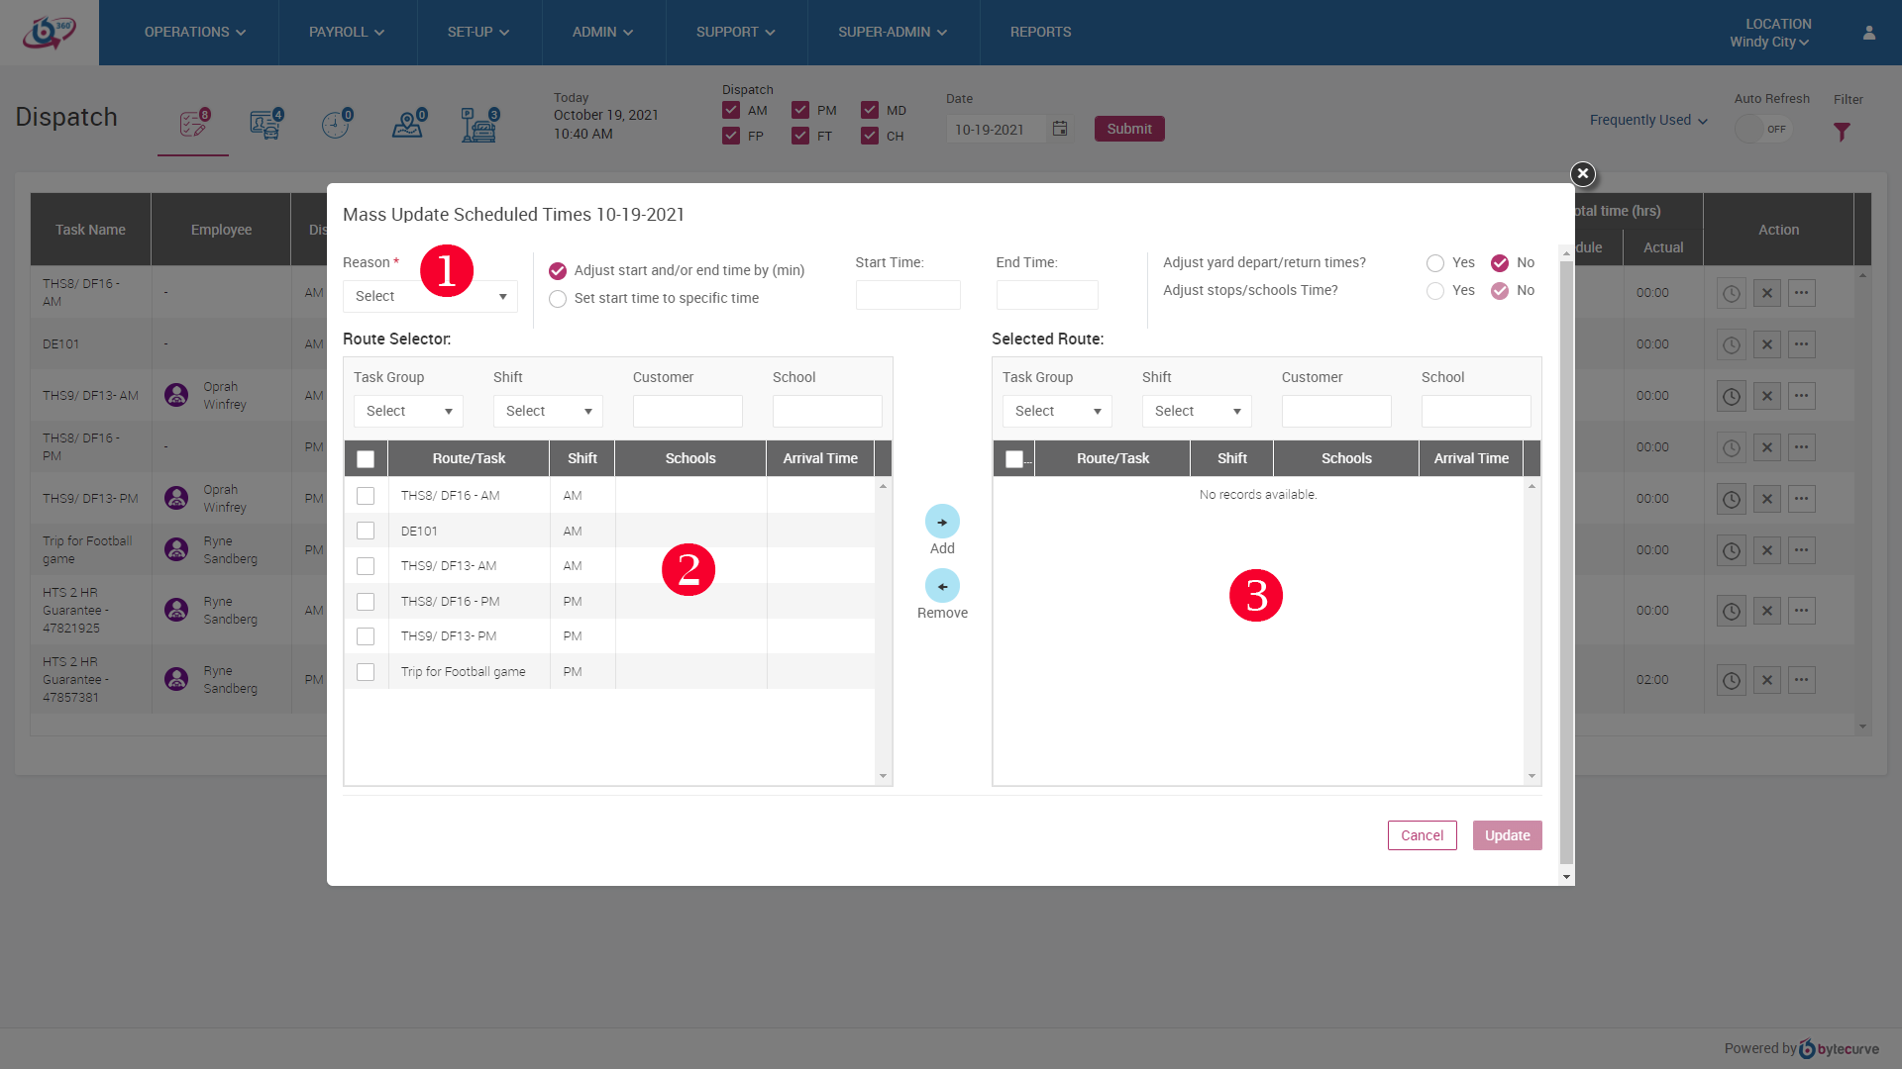Select the 'Set start time to specific time' radio
Viewport: 1902px width, 1069px height.
[558, 298]
